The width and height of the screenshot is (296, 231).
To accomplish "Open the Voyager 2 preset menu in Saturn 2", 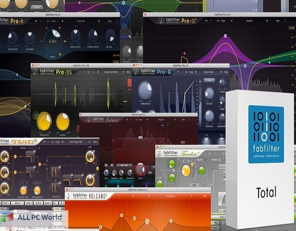I will tap(161, 120).
